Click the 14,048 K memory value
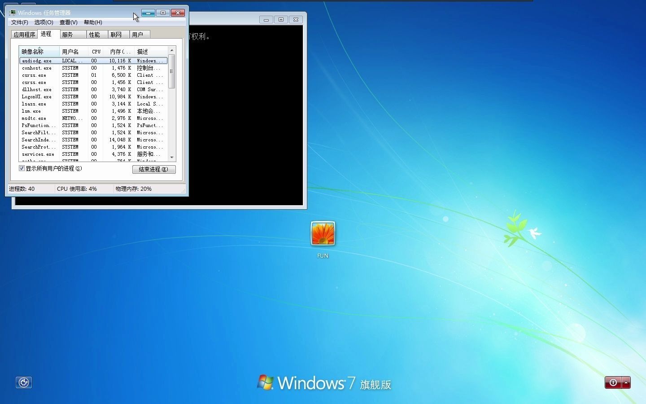 click(120, 140)
